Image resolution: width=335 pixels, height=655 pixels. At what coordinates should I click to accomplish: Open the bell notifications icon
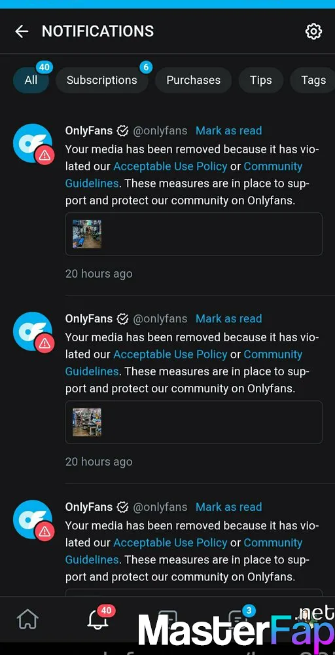point(97,620)
